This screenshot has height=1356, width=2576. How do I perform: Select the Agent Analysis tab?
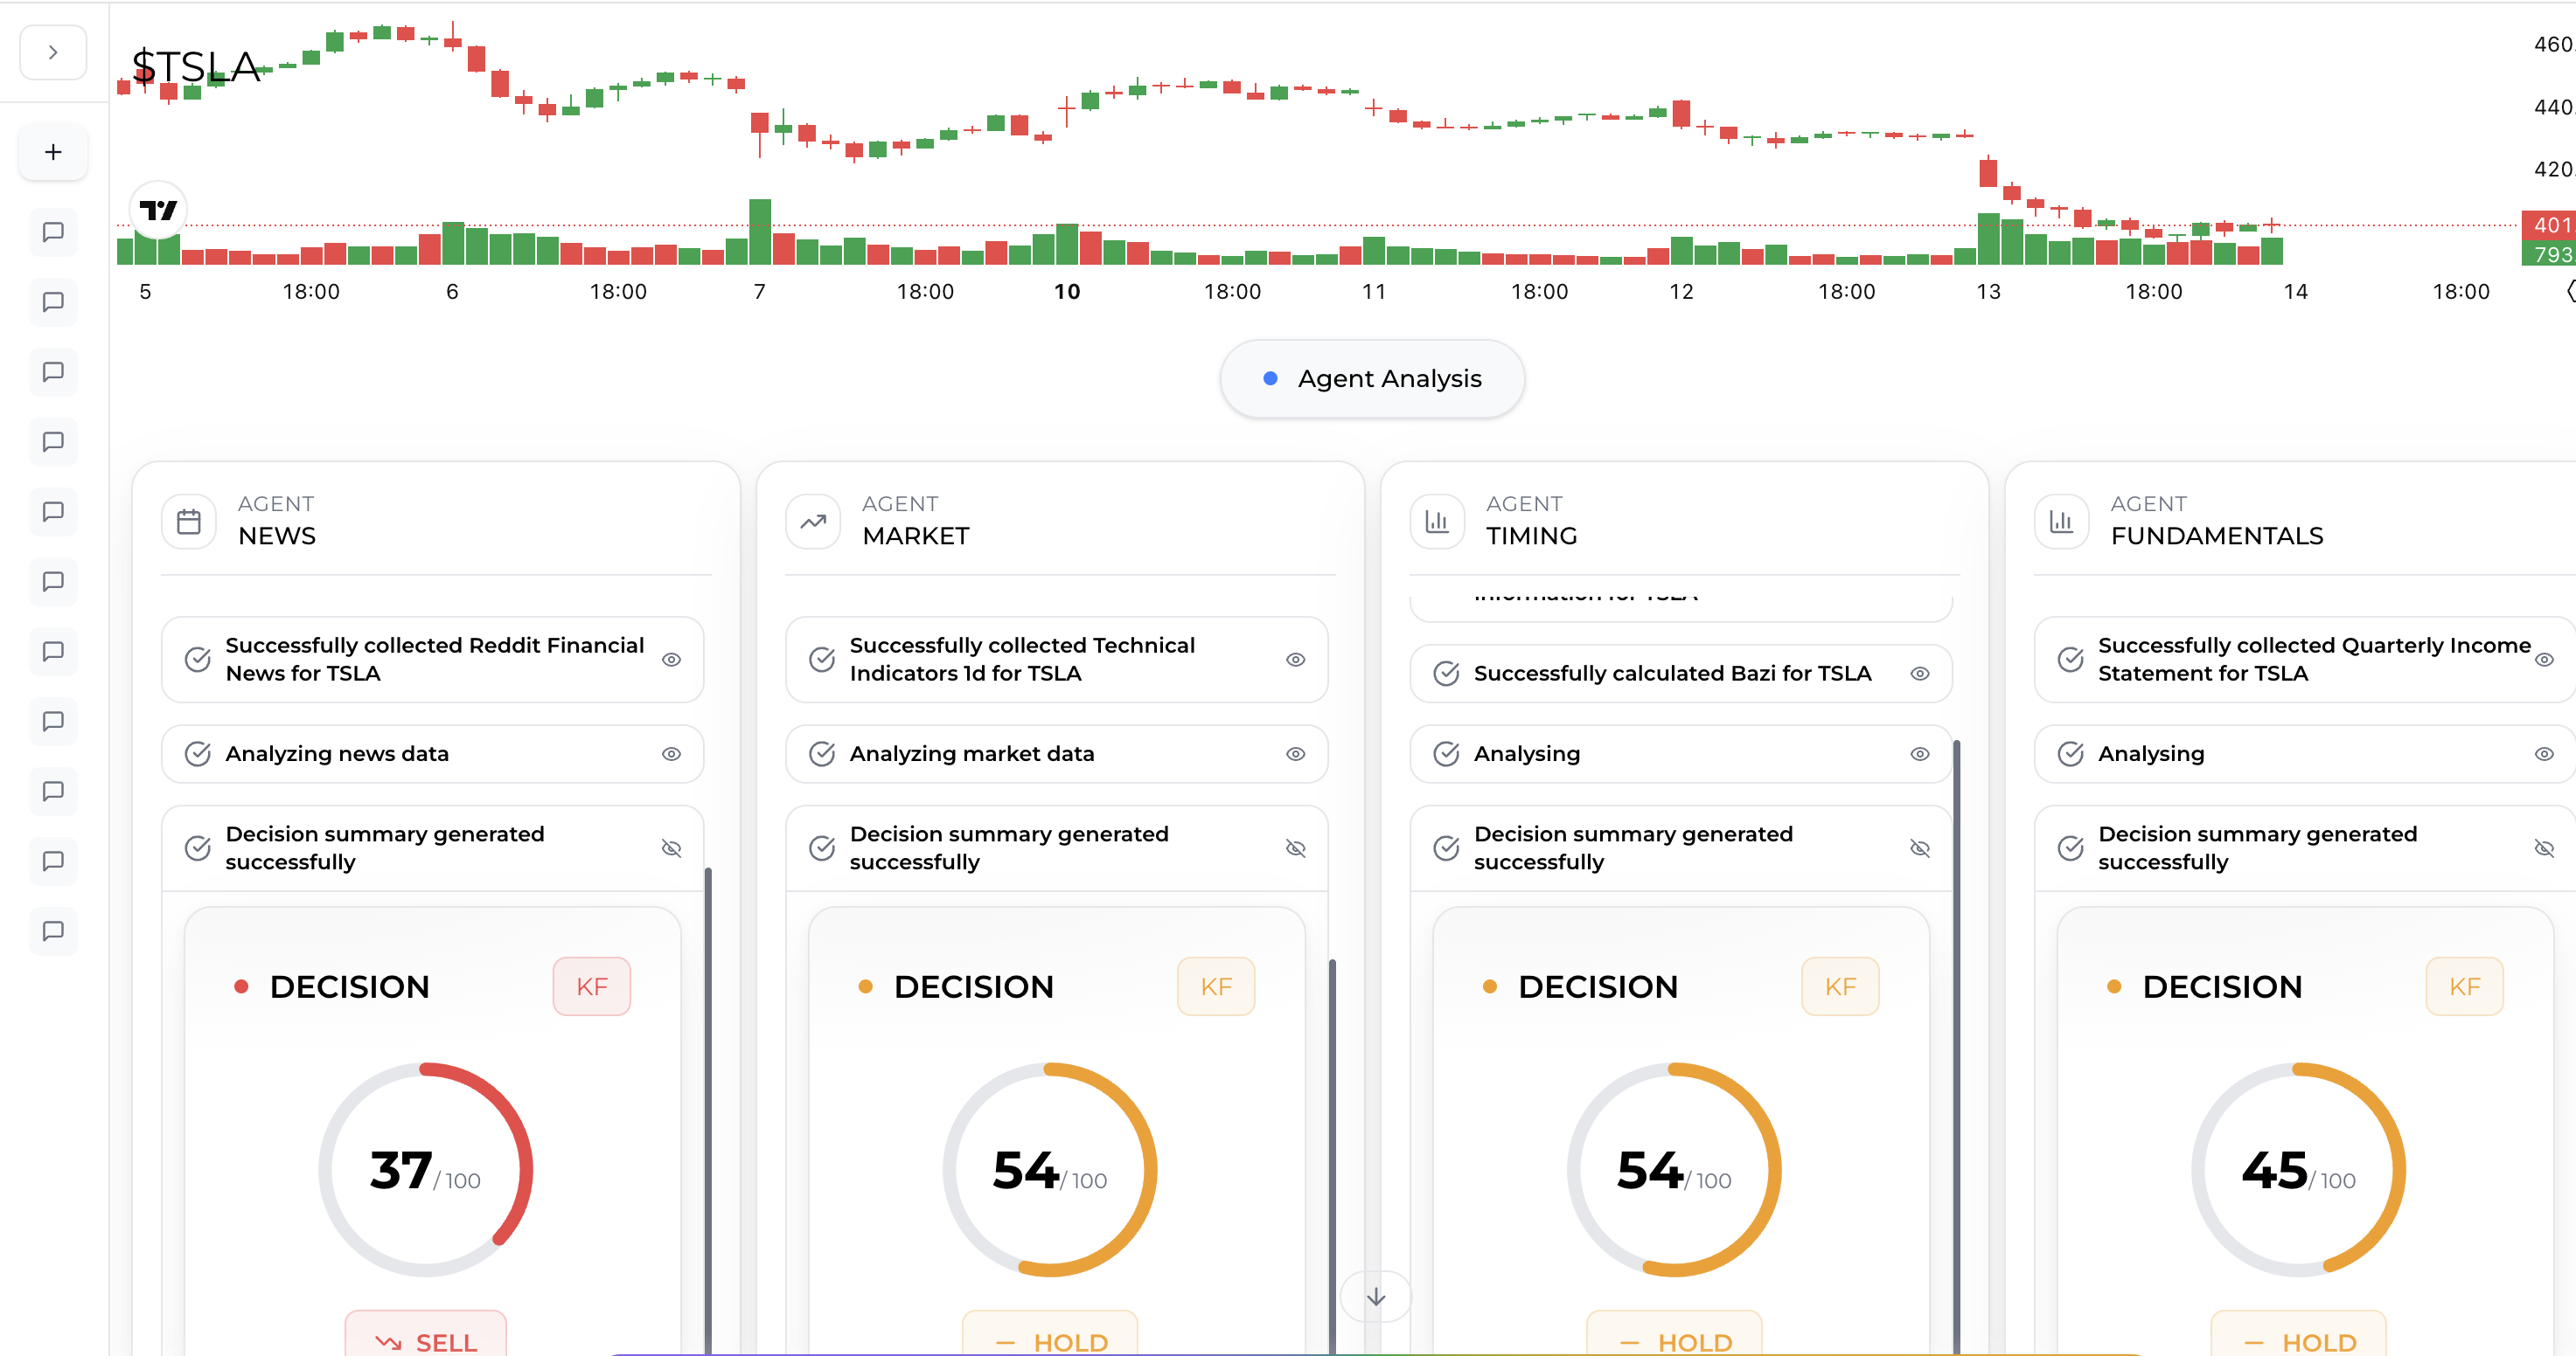click(1371, 378)
